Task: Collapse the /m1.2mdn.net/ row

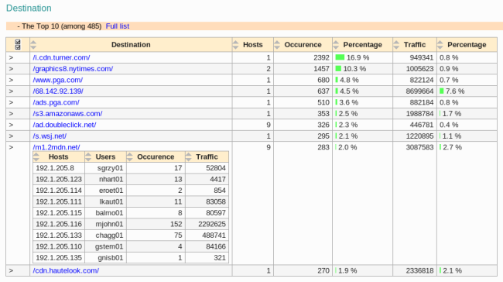Action: point(12,147)
